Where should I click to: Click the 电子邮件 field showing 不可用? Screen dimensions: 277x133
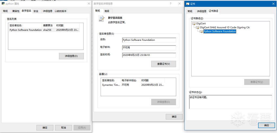pos(149,48)
